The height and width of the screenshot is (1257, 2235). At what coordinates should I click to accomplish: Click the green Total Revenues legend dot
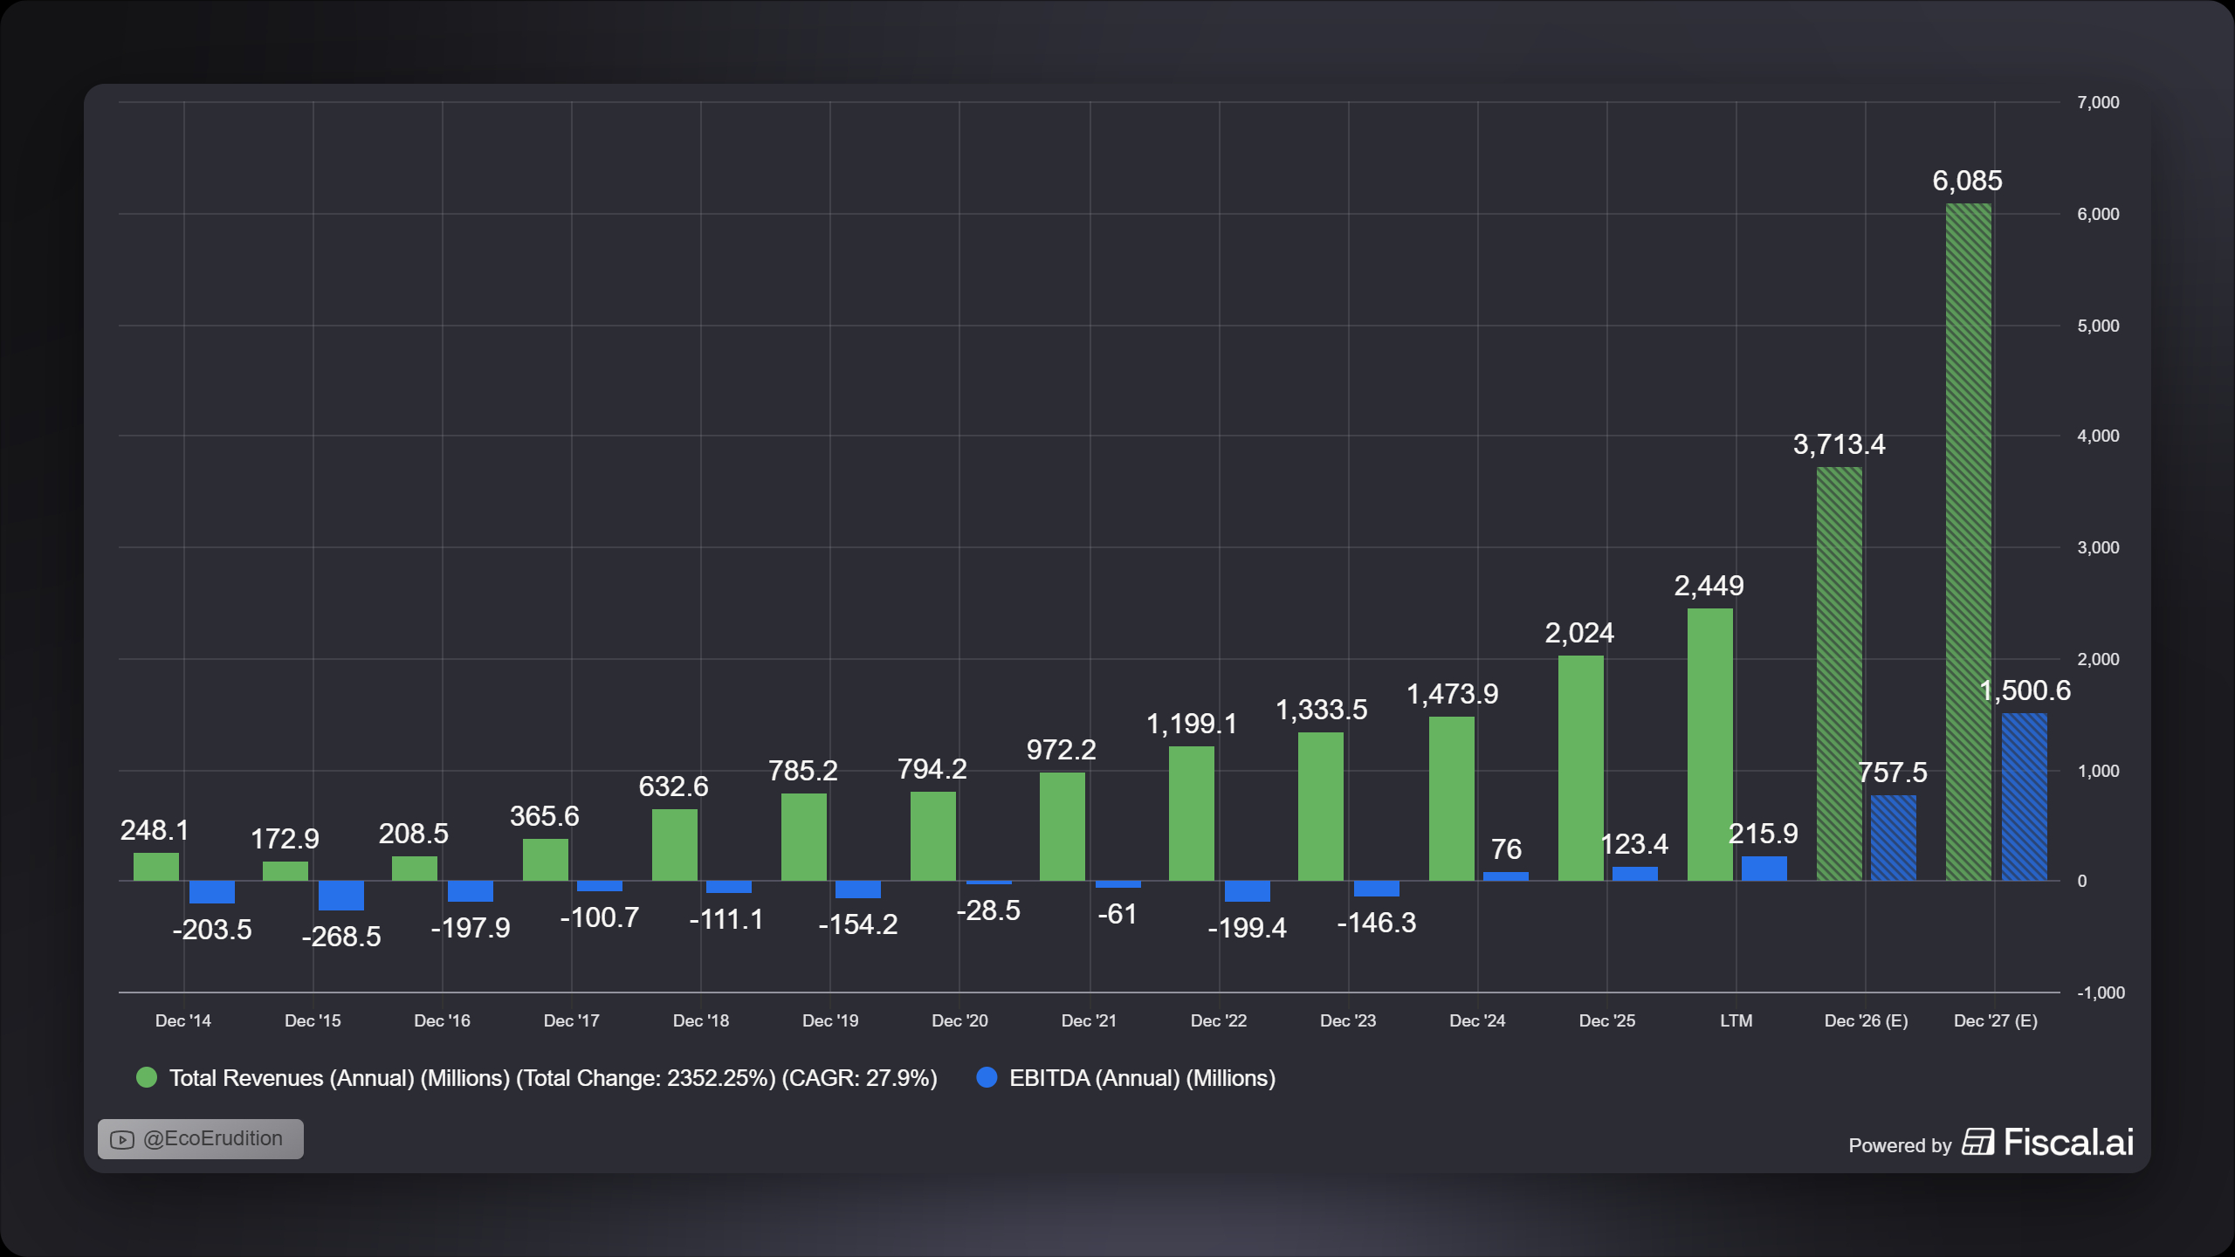click(147, 1077)
